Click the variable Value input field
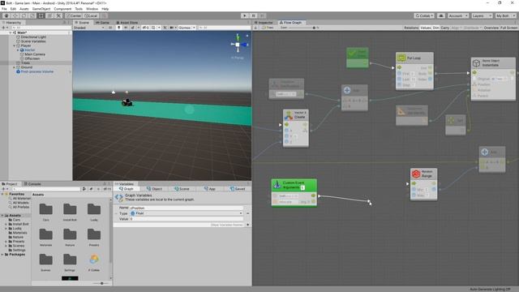The image size is (519, 292). coord(187,219)
